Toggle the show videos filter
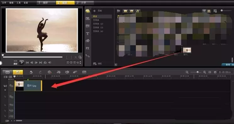This screenshot has width=234, height=124. [125, 11]
